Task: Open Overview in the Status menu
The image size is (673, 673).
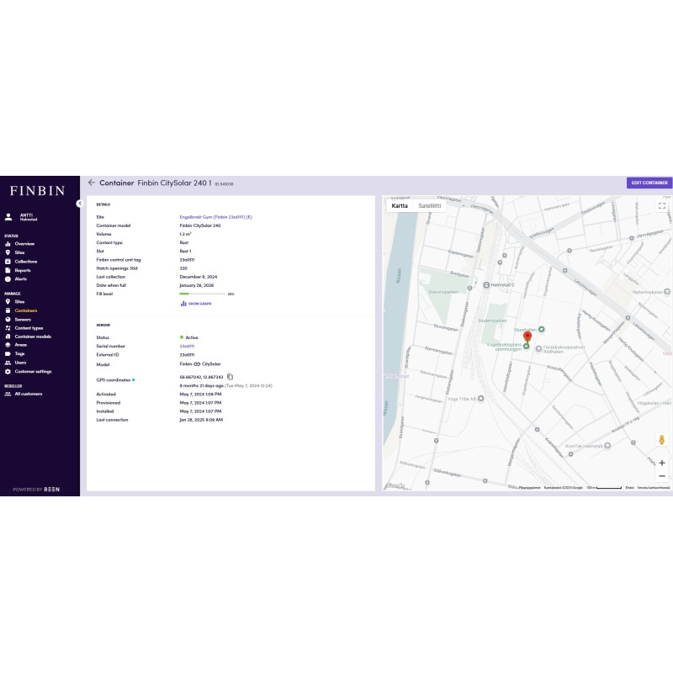Action: pyautogui.click(x=24, y=244)
